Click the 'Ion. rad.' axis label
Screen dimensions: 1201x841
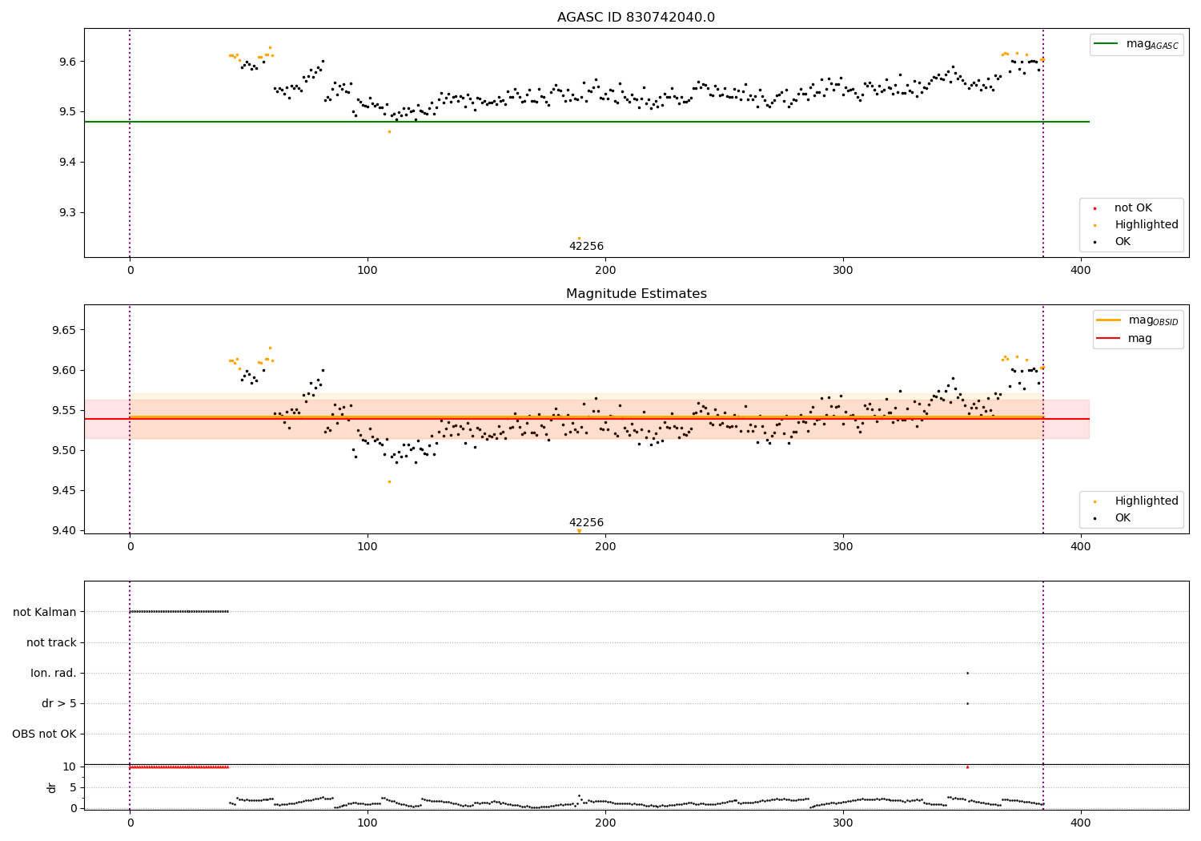click(x=54, y=673)
